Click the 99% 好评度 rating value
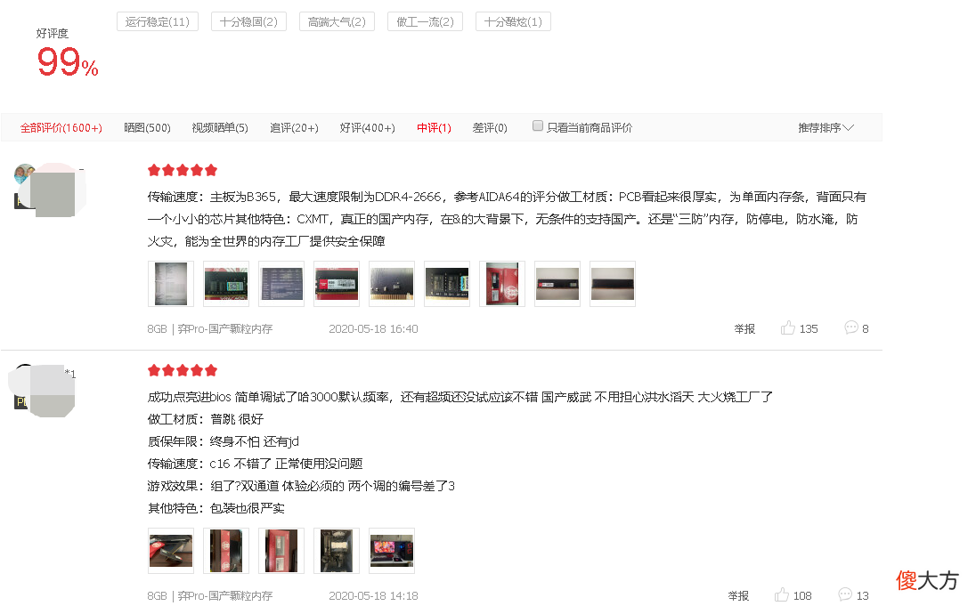This screenshot has height=614, width=976. click(x=67, y=62)
